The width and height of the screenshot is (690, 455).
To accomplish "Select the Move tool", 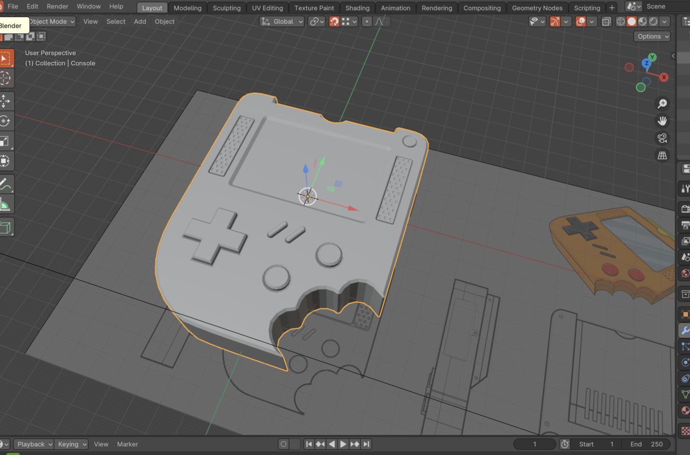I will click(x=5, y=101).
